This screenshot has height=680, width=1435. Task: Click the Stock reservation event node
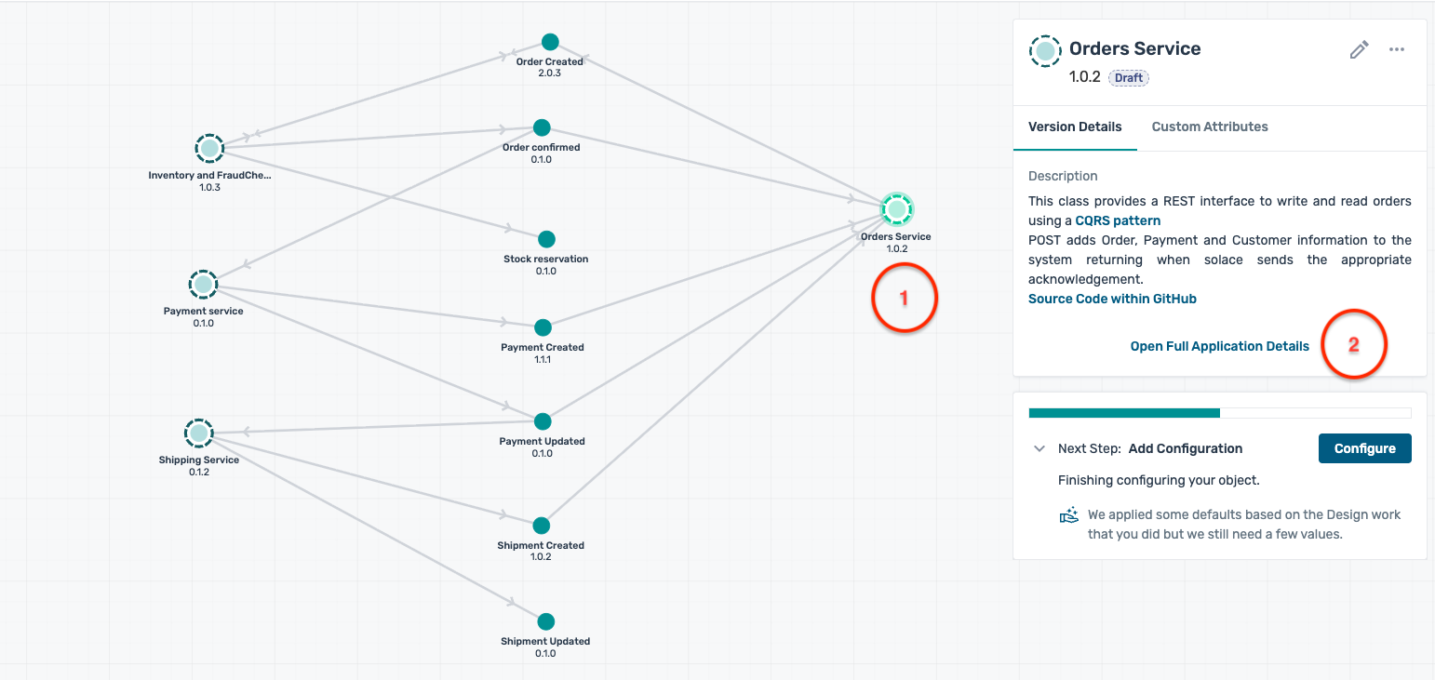tap(546, 239)
